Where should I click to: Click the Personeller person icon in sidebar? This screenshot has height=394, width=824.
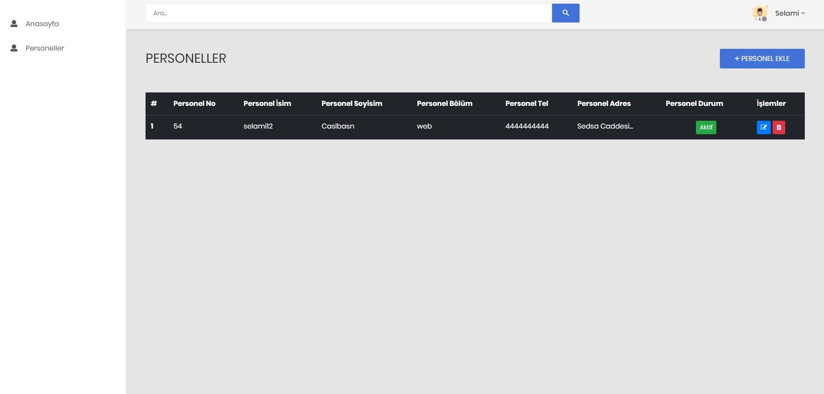14,48
